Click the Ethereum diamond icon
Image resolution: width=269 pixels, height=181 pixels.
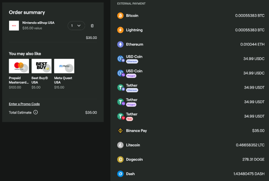[120, 44]
